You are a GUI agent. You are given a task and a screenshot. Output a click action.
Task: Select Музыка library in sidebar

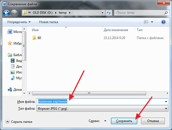coord(16,78)
